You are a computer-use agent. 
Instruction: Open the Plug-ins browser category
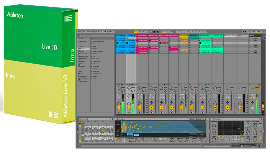pos(83,61)
